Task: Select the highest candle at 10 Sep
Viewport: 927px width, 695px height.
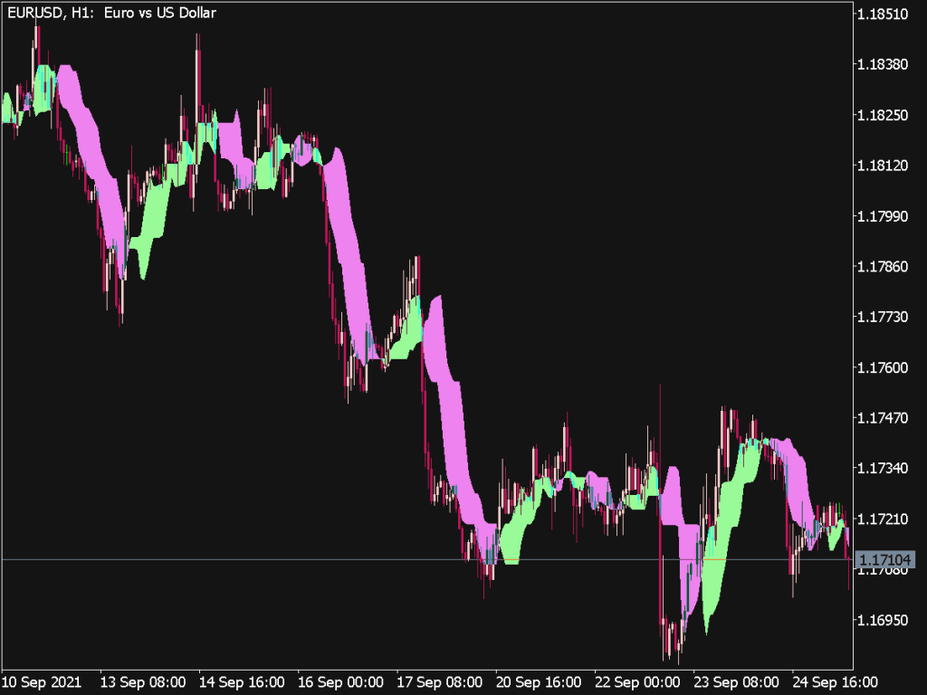Action: [x=36, y=41]
